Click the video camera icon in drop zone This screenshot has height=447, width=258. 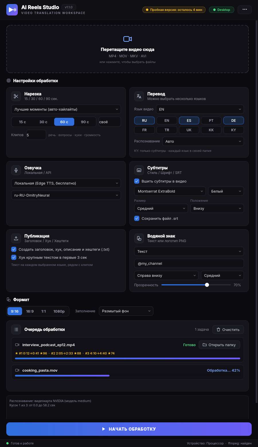[128, 39]
